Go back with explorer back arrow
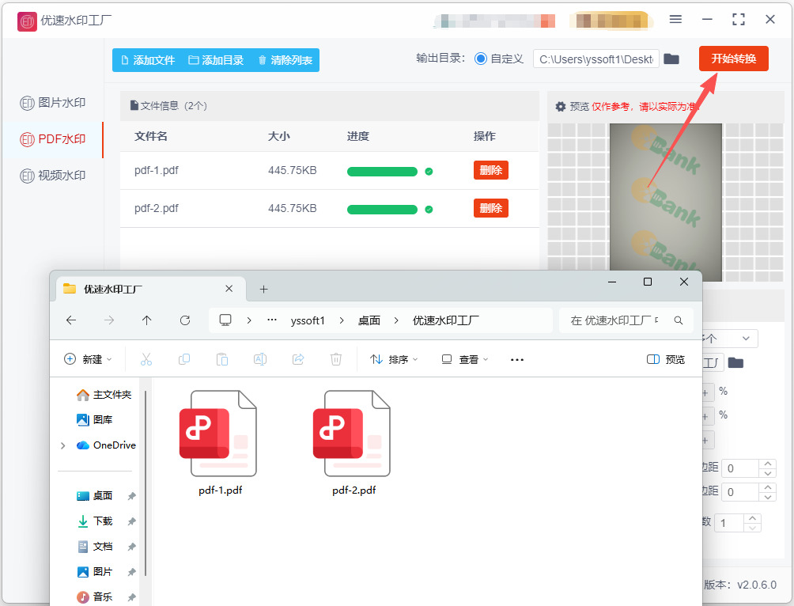Viewport: 794px width, 606px height. [x=71, y=320]
